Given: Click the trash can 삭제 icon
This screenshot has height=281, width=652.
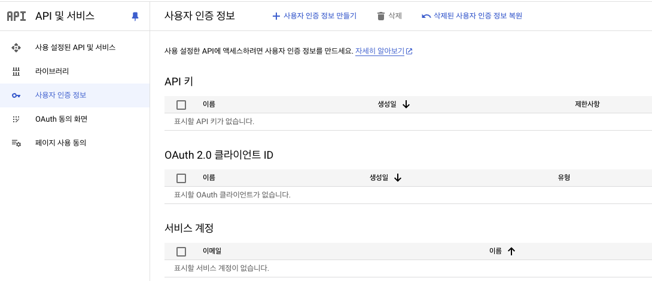Looking at the screenshot, I should 380,16.
